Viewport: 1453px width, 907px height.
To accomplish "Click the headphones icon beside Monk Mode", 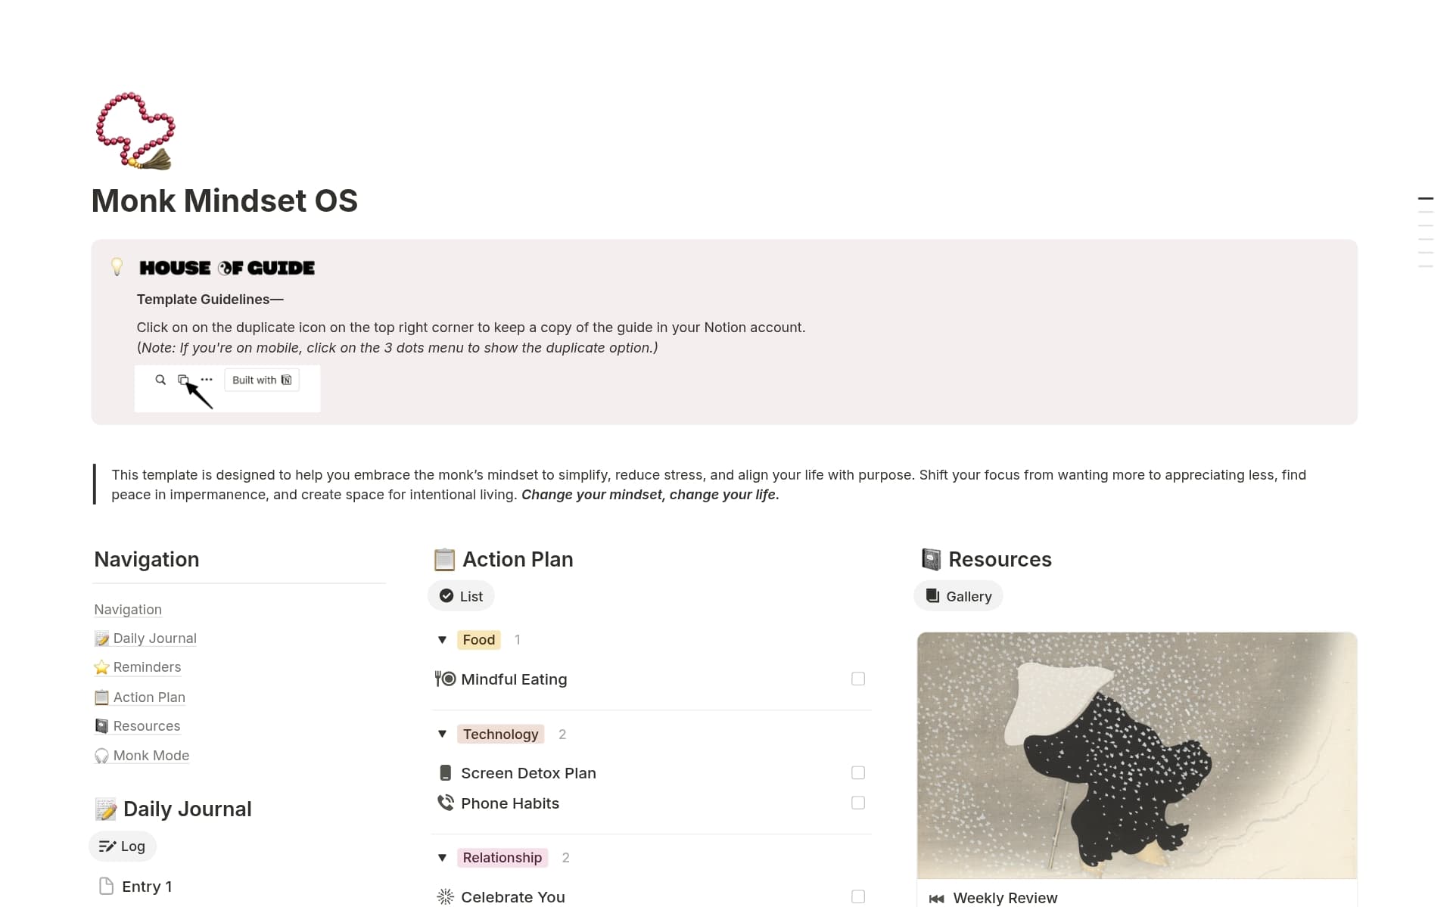I will coord(101,755).
